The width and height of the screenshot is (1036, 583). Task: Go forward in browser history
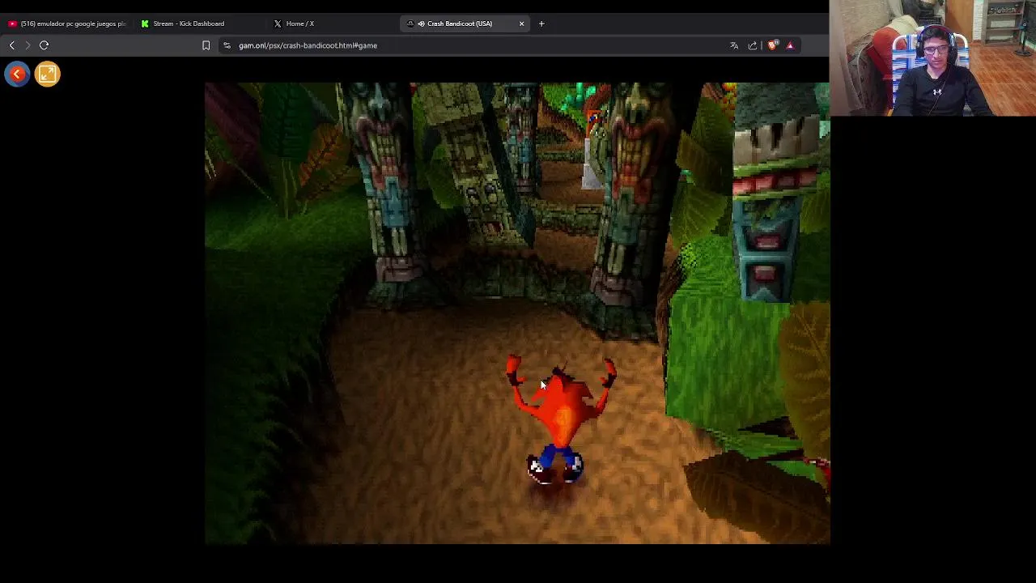click(28, 45)
